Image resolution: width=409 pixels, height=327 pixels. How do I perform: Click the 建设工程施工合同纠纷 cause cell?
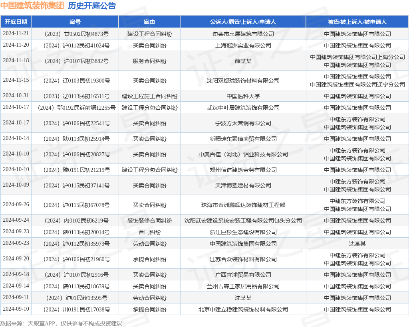tap(149, 97)
